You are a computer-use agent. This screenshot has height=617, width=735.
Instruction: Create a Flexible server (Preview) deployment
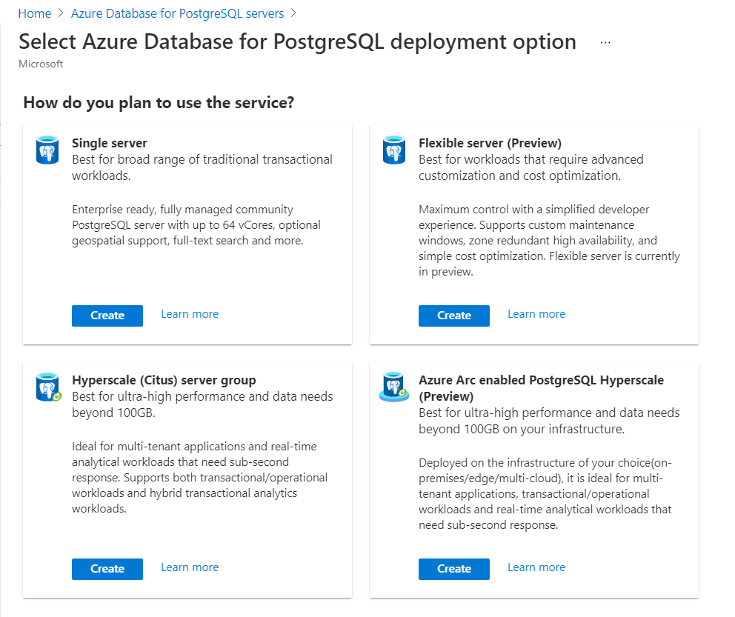(454, 316)
